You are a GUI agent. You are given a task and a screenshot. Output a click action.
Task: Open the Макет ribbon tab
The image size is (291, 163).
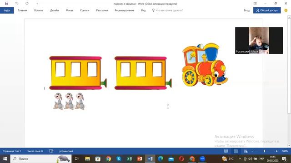[69, 10]
